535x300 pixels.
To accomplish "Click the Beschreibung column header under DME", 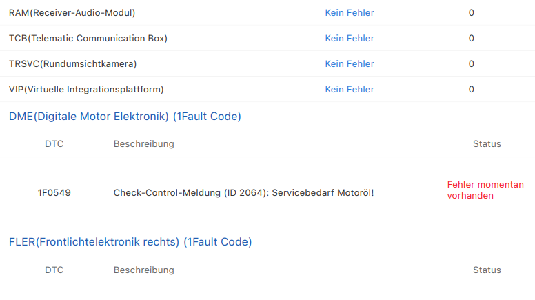I will click(143, 144).
